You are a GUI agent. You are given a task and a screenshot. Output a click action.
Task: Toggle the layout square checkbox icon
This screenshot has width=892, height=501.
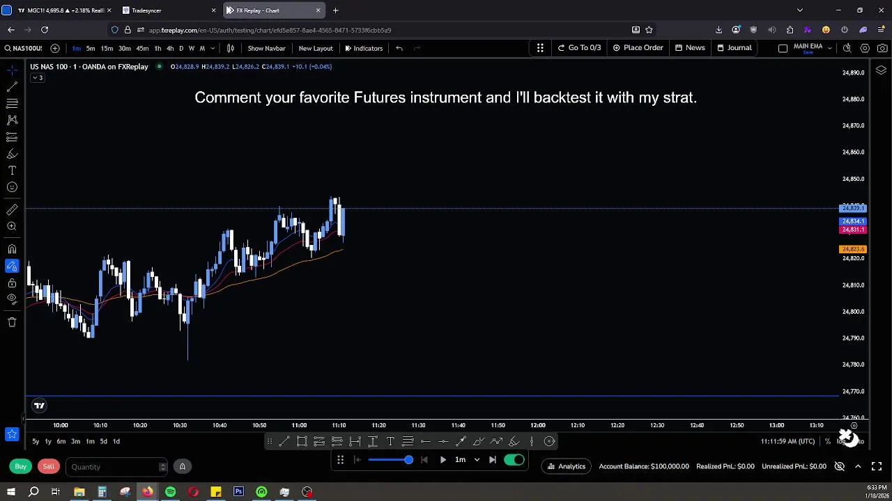(783, 48)
